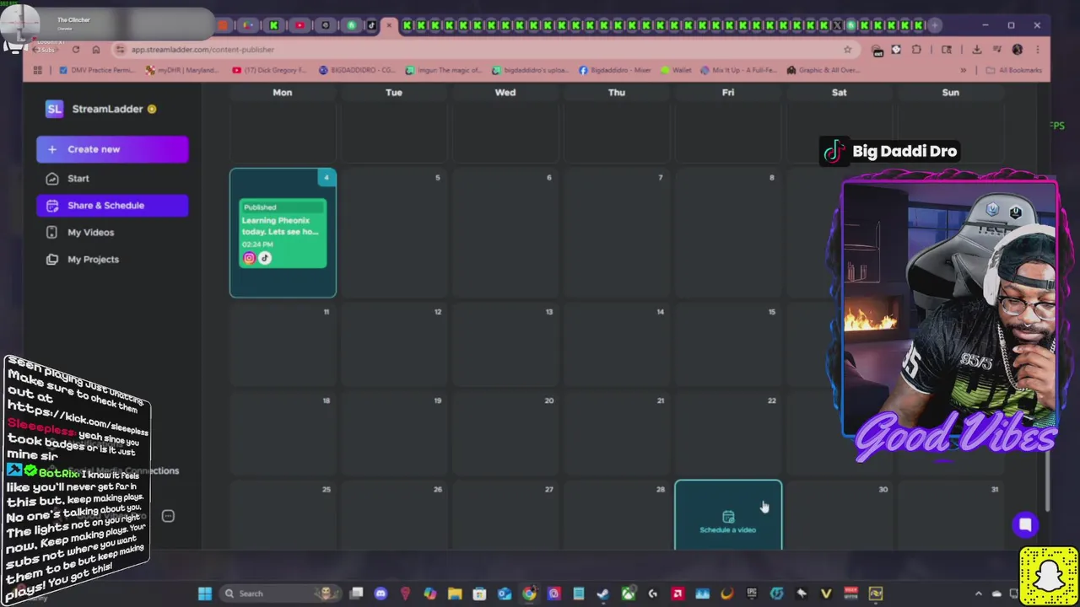1080x607 pixels.
Task: Open the Chrome three-dot menu
Action: coord(1038,50)
